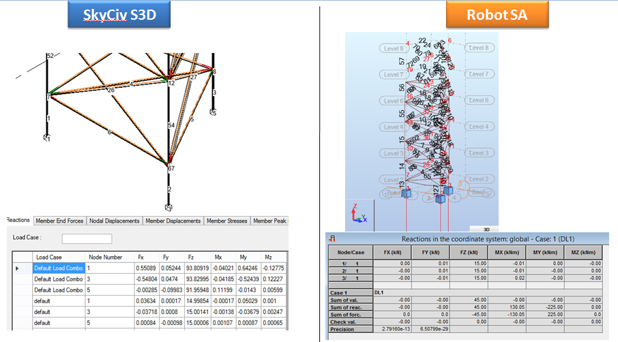Switch to Member End Forces tab

[59, 221]
